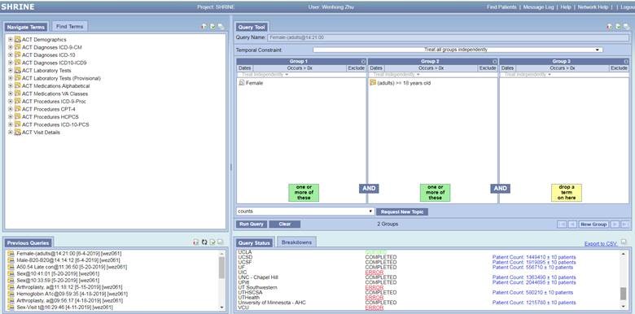Screen dimensions: 635x314
Task: Click the first-page arrow left of New Group
Action: (x=562, y=225)
